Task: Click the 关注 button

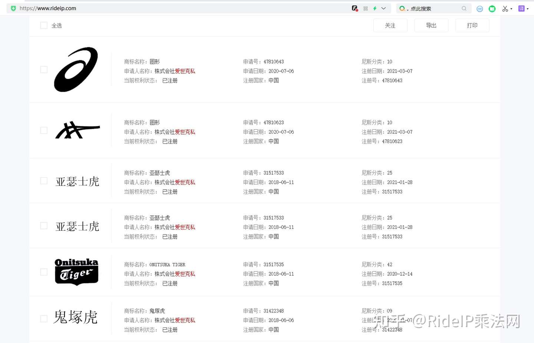Action: coord(390,25)
